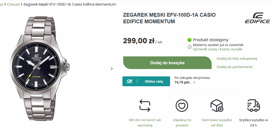
Task: Select the Zegarek Męski EFV-100D-1A breadcrumb
Action: (x=70, y=4)
